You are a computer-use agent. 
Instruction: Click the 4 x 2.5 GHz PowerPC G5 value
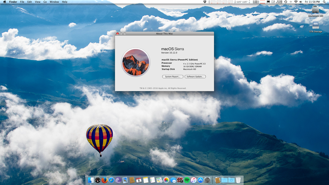click(194, 64)
